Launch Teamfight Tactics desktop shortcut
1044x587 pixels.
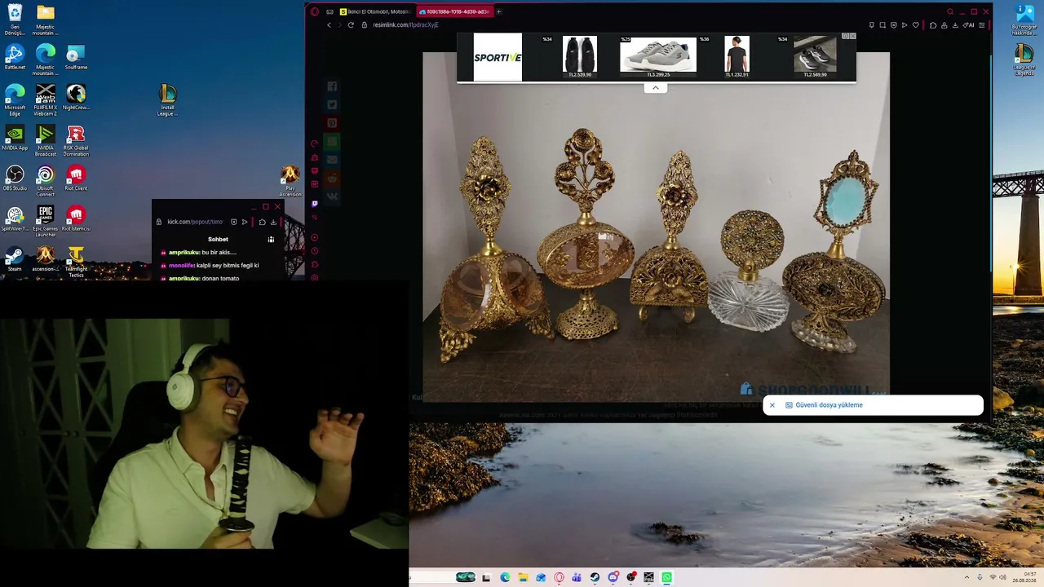(76, 262)
